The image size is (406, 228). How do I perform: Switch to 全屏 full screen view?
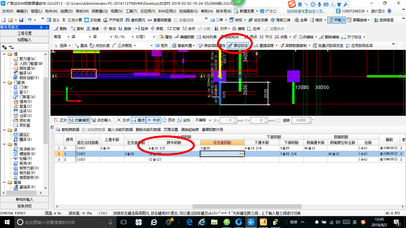(x=301, y=20)
